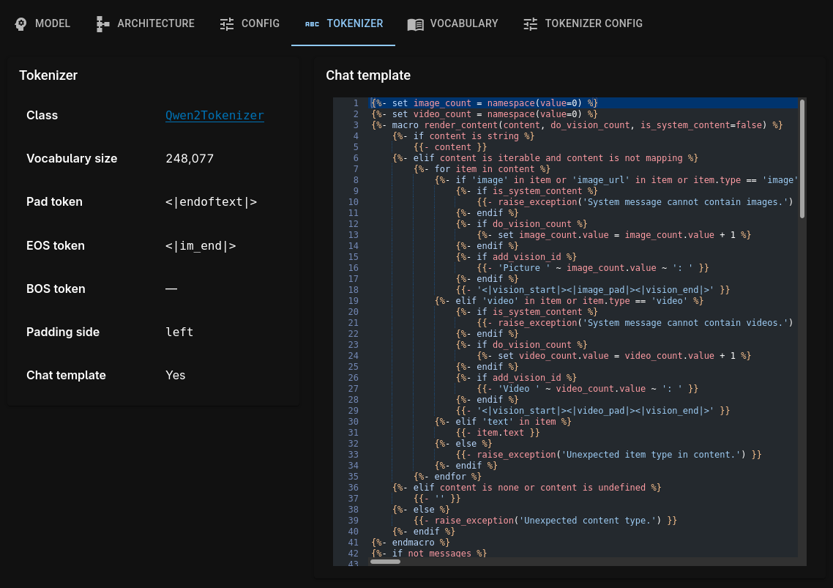This screenshot has width=833, height=588.
Task: Click the endmacro line
Action: tap(410, 543)
